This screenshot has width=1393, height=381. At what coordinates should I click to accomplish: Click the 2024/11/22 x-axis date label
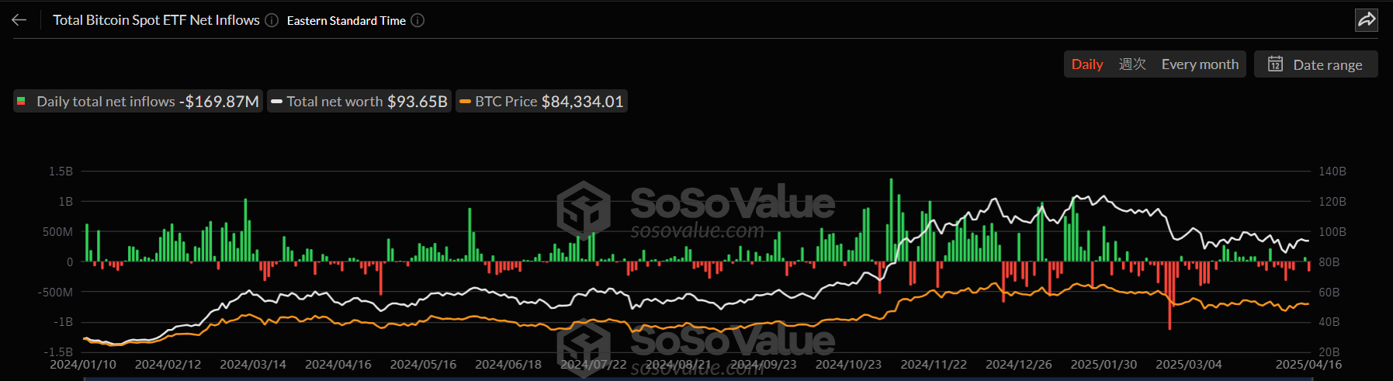tap(934, 365)
